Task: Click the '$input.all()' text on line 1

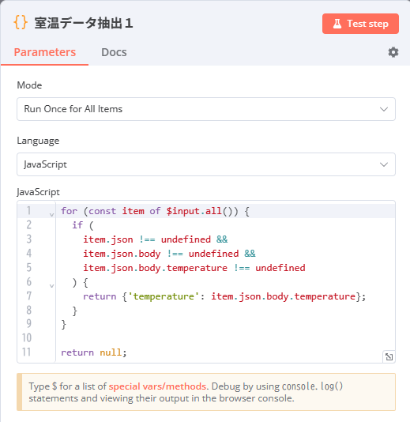Action: coord(202,211)
